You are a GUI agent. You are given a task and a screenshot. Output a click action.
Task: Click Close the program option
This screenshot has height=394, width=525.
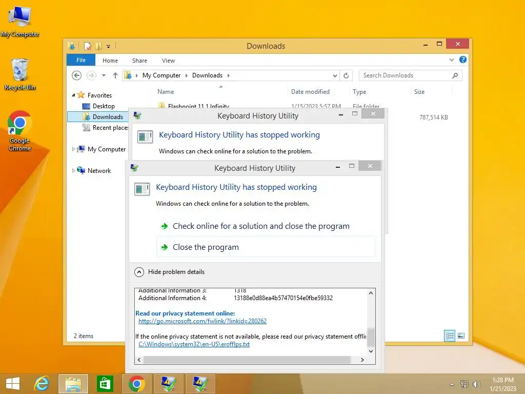tap(266, 247)
